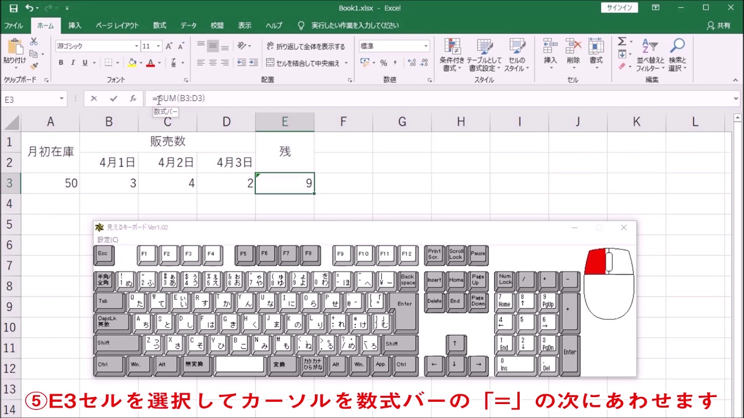Switch to the 挿入 ribbon tab

coord(74,26)
